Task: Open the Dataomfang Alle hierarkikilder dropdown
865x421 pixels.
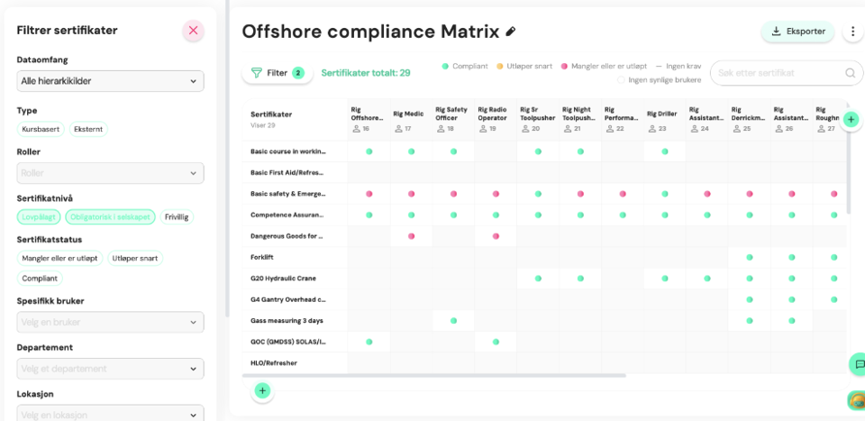Action: tap(110, 81)
